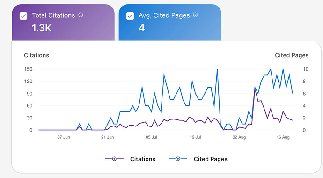The width and height of the screenshot is (323, 178).
Task: Click the 19 Jul date label
Action: pos(195,137)
